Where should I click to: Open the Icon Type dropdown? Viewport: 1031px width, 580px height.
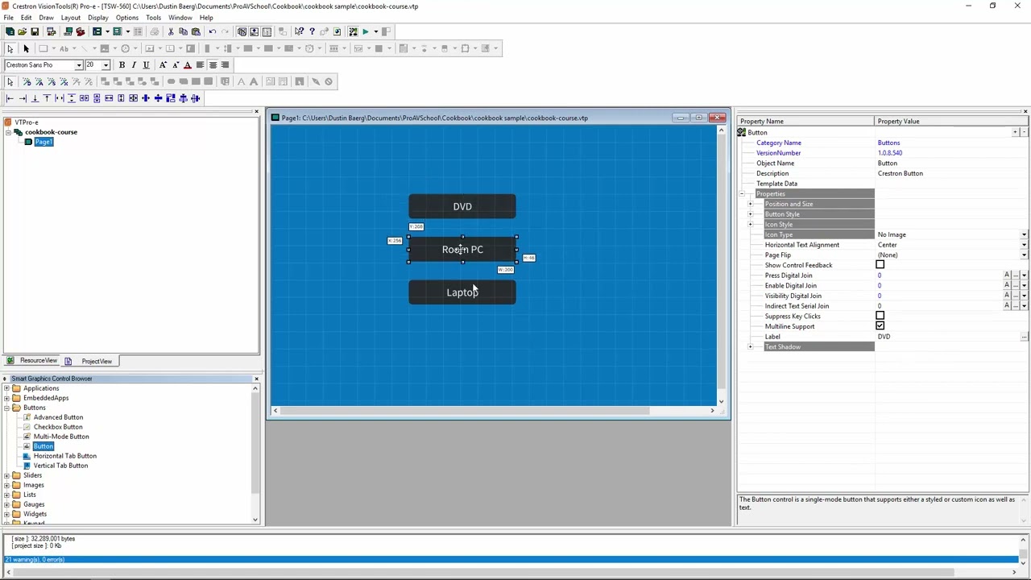click(1024, 234)
